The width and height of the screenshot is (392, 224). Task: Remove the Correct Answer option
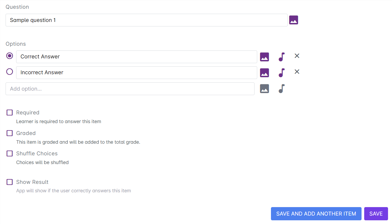pyautogui.click(x=297, y=56)
